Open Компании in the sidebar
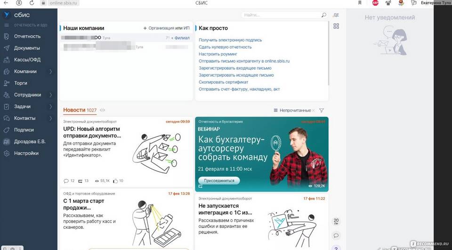 (25, 72)
